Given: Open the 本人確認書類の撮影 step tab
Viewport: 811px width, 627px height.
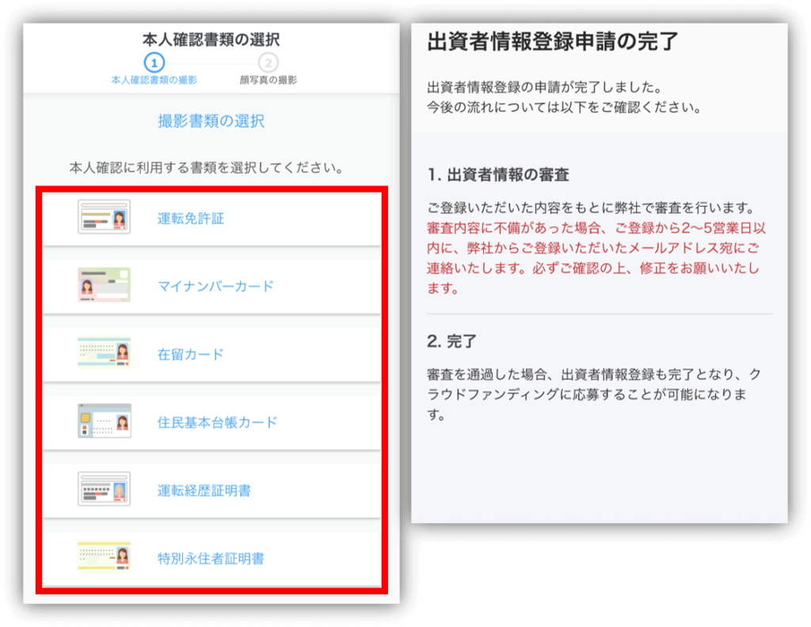Looking at the screenshot, I should pyautogui.click(x=154, y=80).
